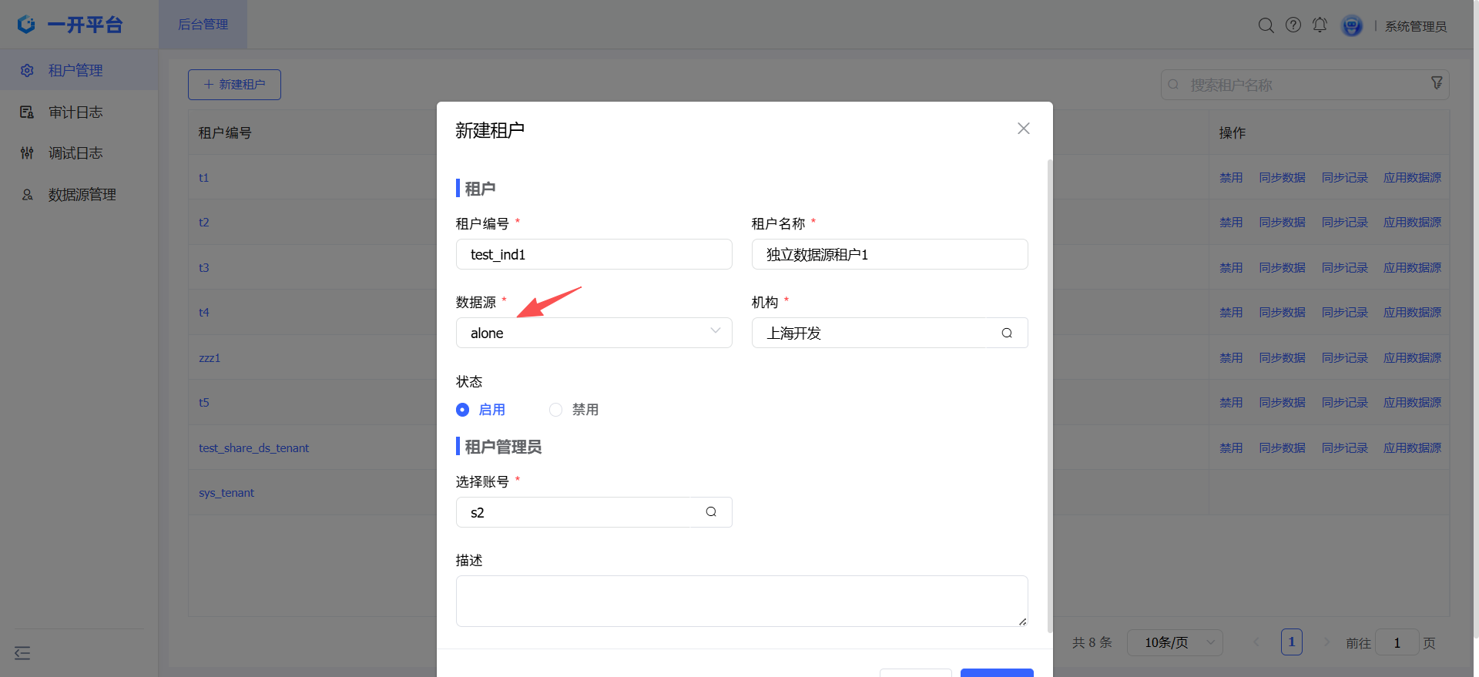The image size is (1479, 677).
Task: Collapse the sidebar with the bottom-left icon
Action: [22, 653]
